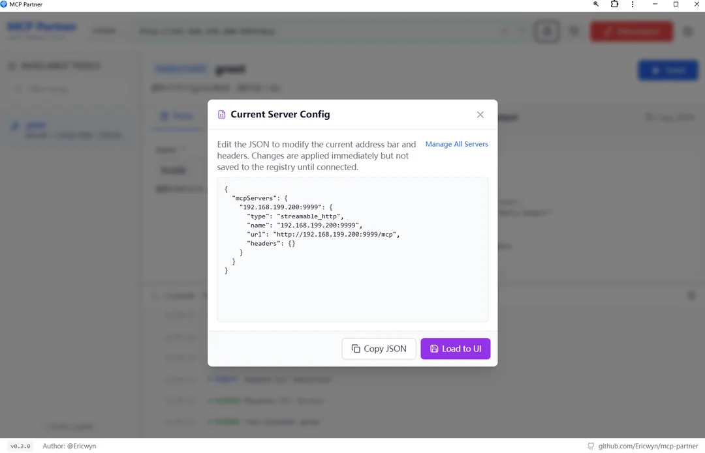Click the save icon in Load to UI
Image resolution: width=705 pixels, height=453 pixels.
click(x=434, y=349)
